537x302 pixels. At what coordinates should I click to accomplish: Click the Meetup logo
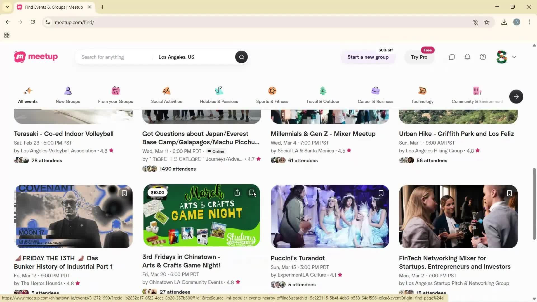(36, 57)
